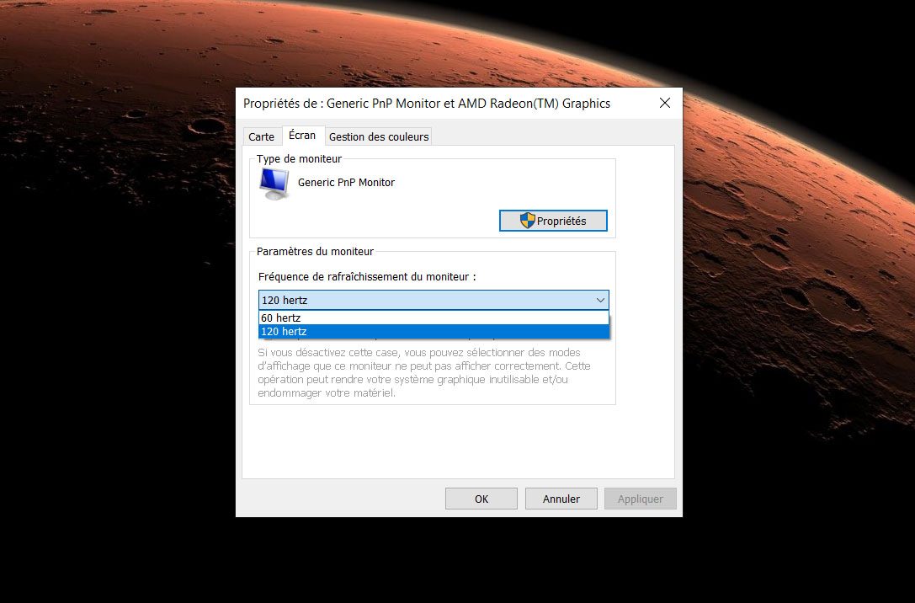
Task: Click the Annuler button
Action: pyautogui.click(x=561, y=499)
